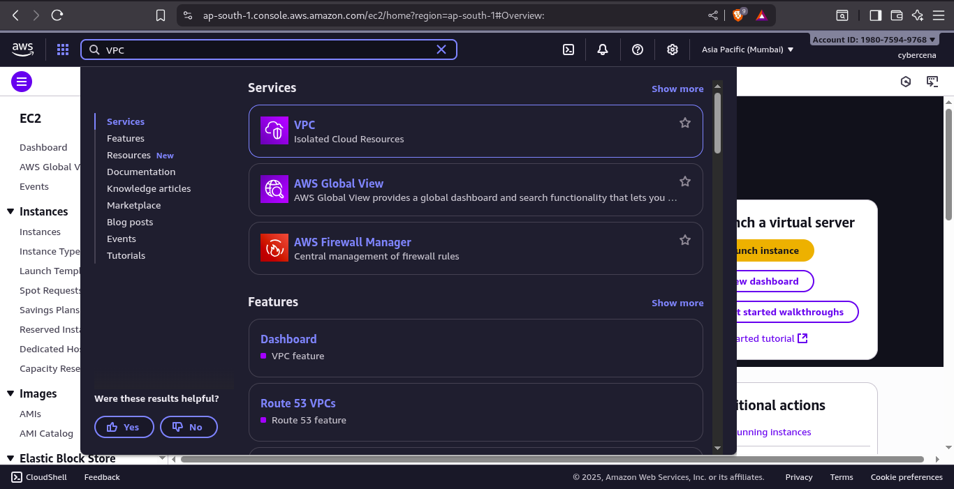Open the CloudShell icon in footer
The height and width of the screenshot is (489, 954).
[17, 477]
